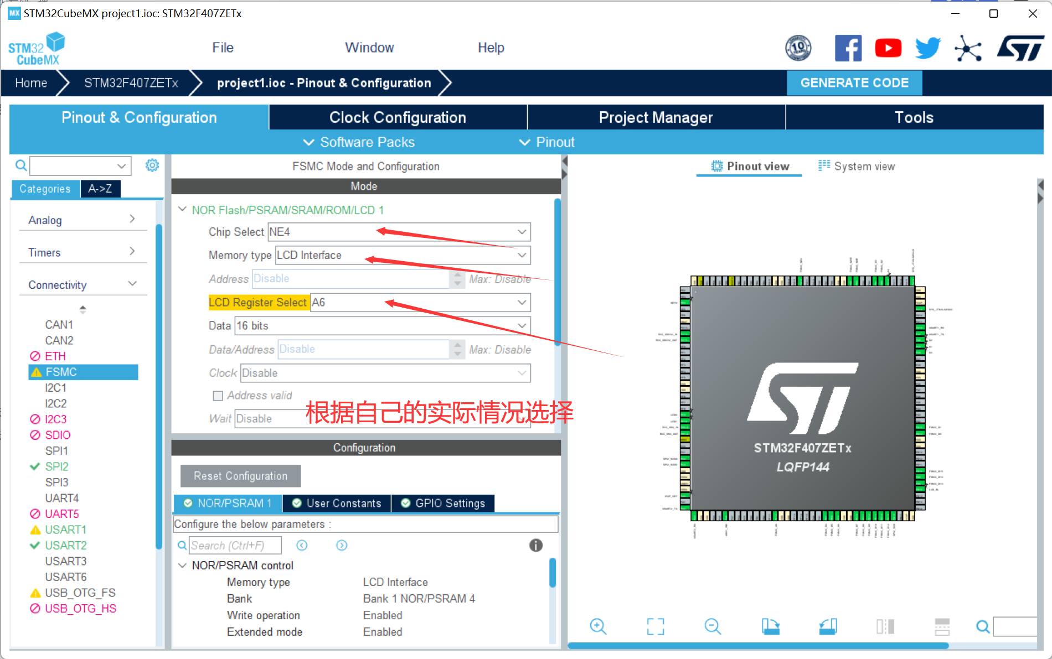Select the A->Z sorting tab

click(100, 189)
